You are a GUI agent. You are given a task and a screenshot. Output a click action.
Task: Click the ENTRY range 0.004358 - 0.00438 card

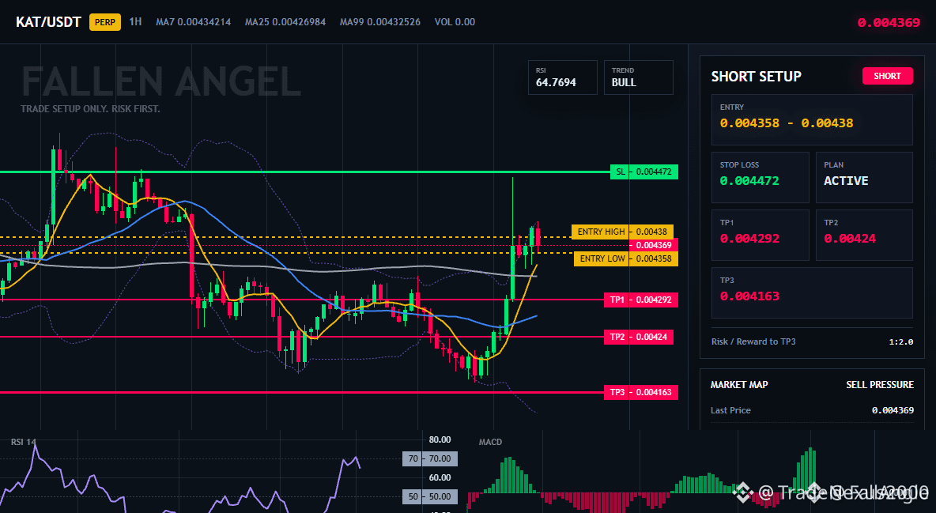812,119
